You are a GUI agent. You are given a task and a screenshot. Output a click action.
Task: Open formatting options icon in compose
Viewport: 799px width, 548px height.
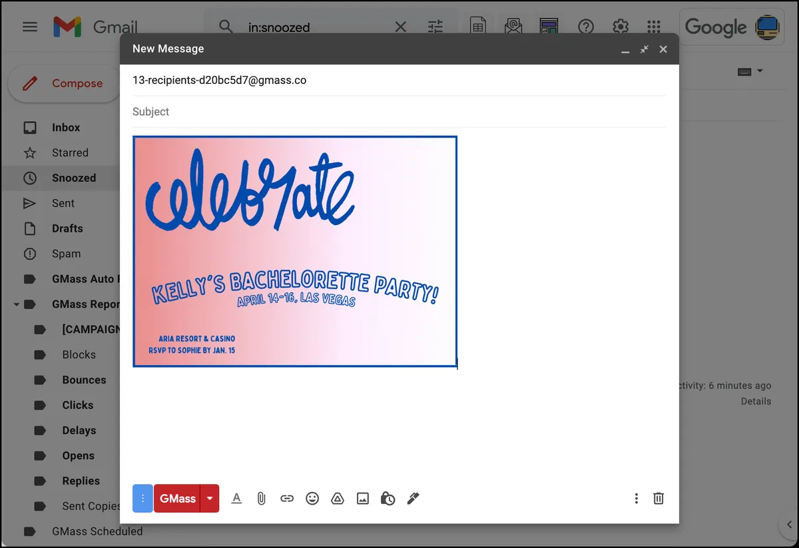236,498
